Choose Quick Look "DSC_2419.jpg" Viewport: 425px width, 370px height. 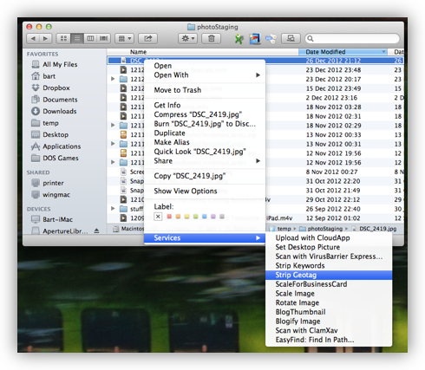point(205,152)
